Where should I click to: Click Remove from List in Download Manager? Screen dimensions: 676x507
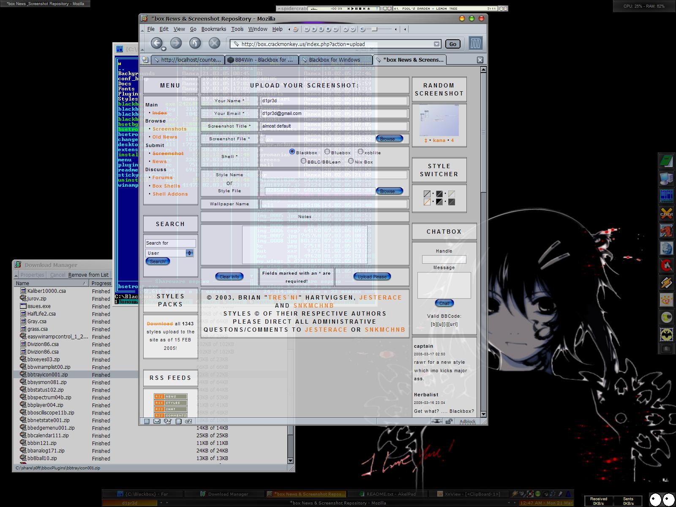(89, 275)
